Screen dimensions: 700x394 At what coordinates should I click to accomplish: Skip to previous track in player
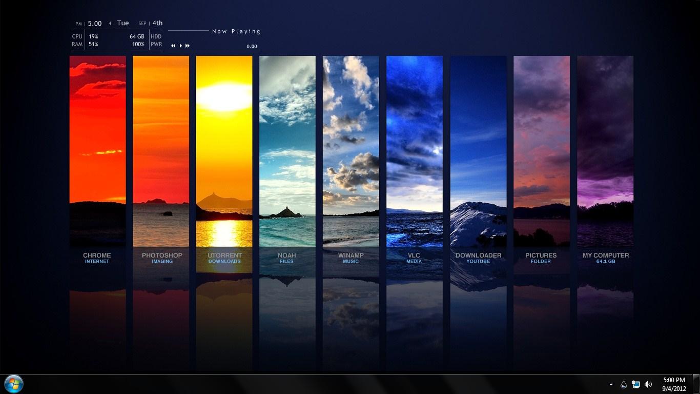pyautogui.click(x=173, y=46)
